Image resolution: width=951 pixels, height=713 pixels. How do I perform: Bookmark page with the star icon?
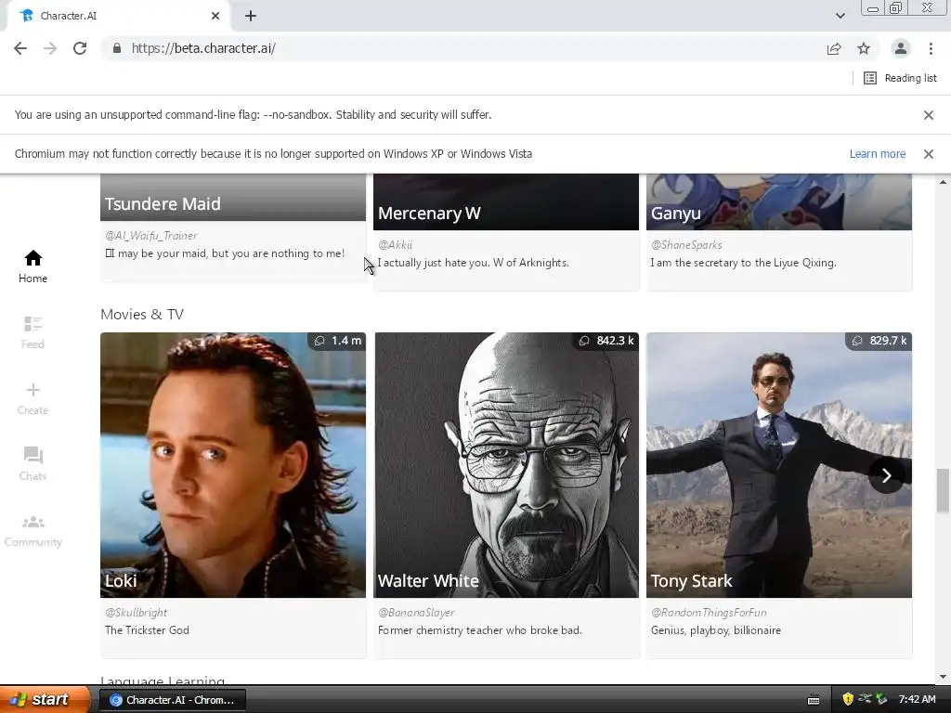(x=864, y=48)
